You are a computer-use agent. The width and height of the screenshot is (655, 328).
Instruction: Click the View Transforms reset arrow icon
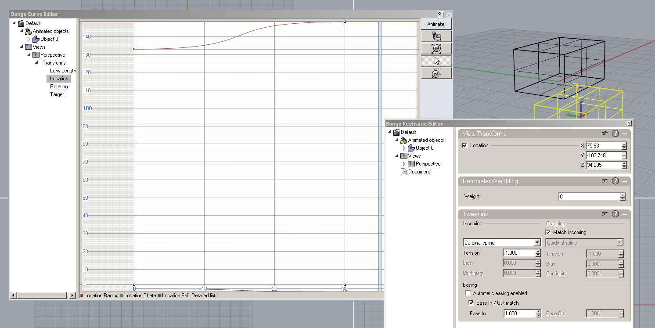tap(605, 133)
